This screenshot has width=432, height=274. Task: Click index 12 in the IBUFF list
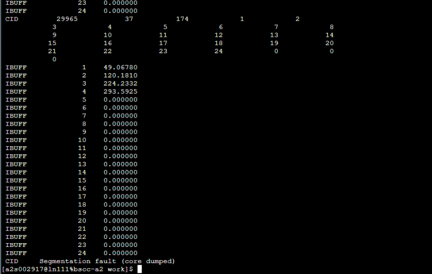82,156
